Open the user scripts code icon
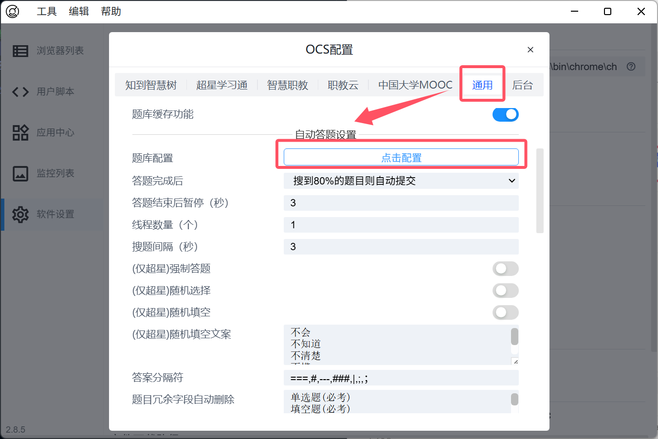Viewport: 658px width, 439px height. [20, 91]
